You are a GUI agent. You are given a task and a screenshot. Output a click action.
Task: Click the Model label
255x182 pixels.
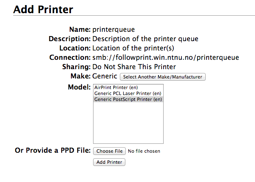(79, 87)
